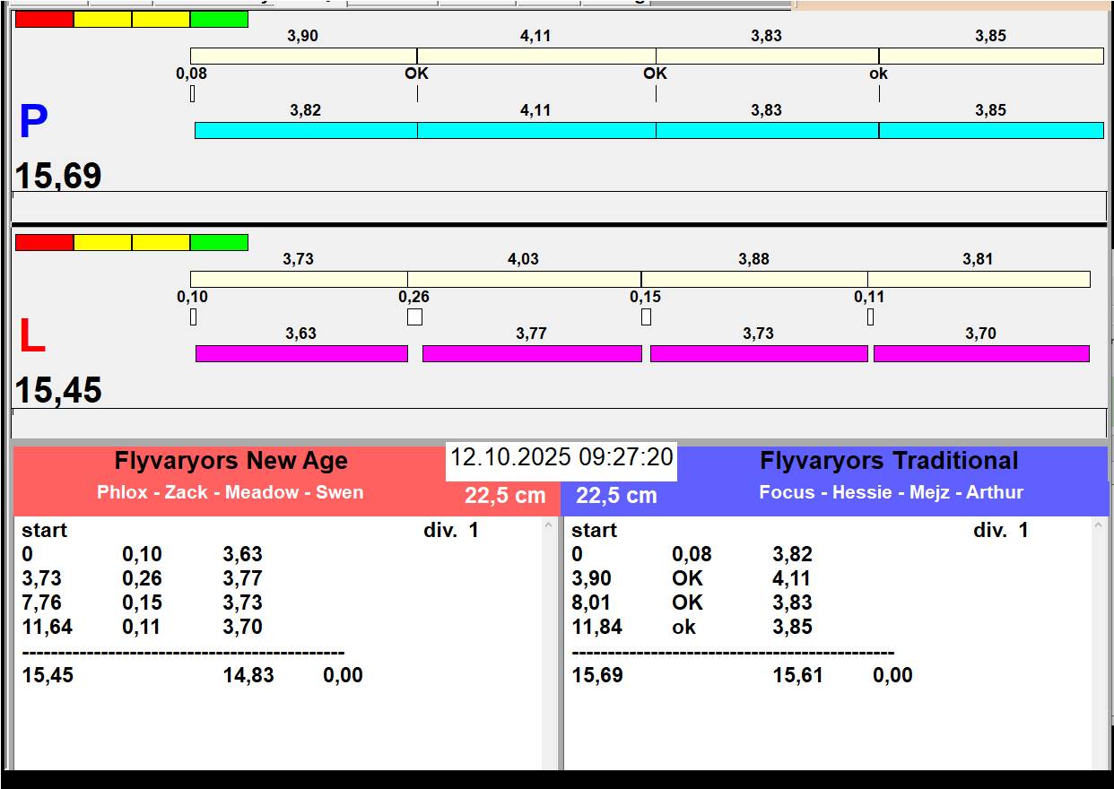Click the cream 4,03 split bar in L lane
This screenshot has width=1114, height=789.
(x=524, y=280)
